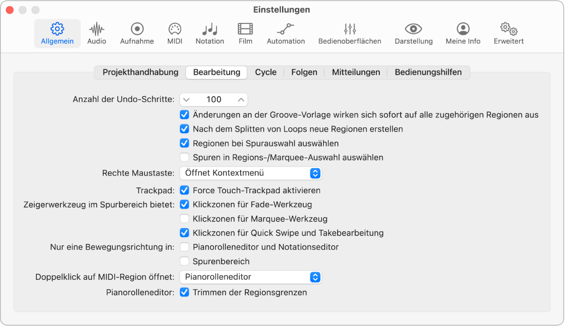This screenshot has height=326, width=565.
Task: Open MIDI settings
Action: [x=175, y=33]
